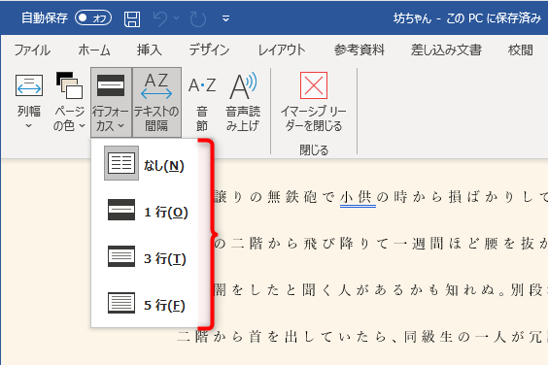The width and height of the screenshot is (548, 365).
Task: Switch to the 参考資料 tab
Action: click(x=359, y=50)
